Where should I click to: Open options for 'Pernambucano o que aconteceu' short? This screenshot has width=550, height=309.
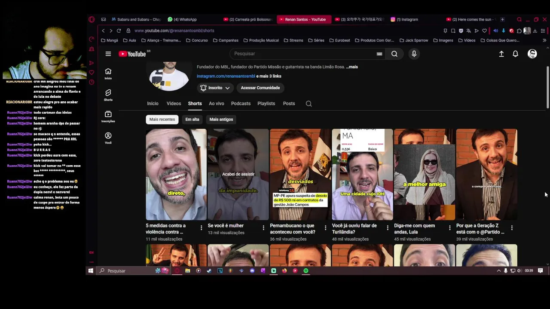(x=325, y=228)
